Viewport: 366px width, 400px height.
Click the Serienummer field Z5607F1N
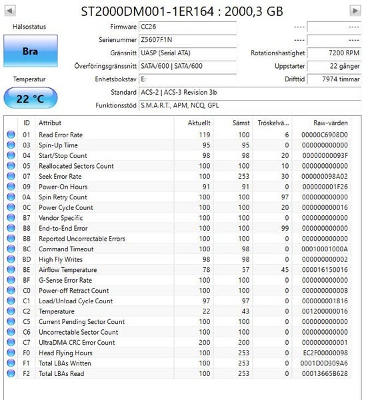point(188,40)
